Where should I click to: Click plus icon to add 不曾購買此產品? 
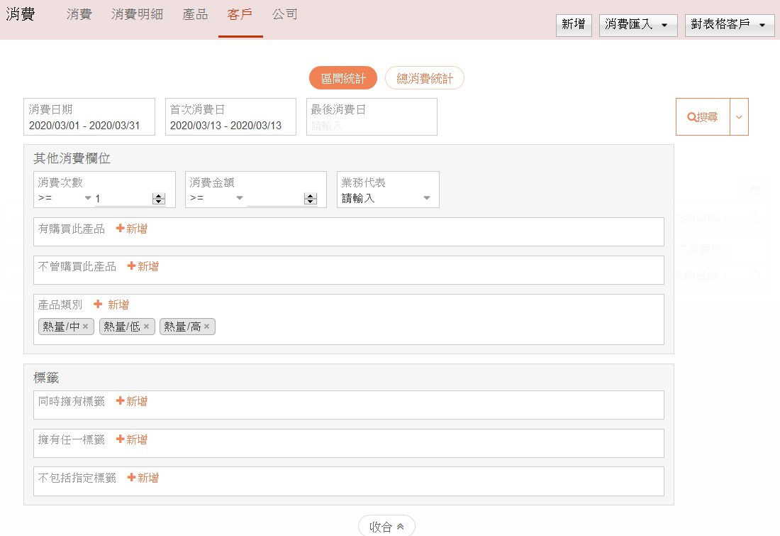(x=131, y=266)
